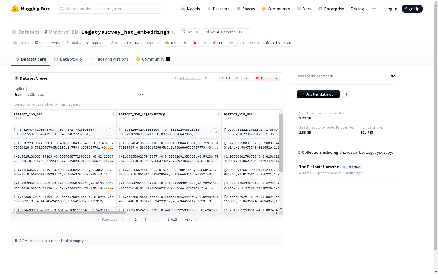This screenshot has height=274, width=438.
Task: Go to the Pricing page
Action: click(x=357, y=9)
